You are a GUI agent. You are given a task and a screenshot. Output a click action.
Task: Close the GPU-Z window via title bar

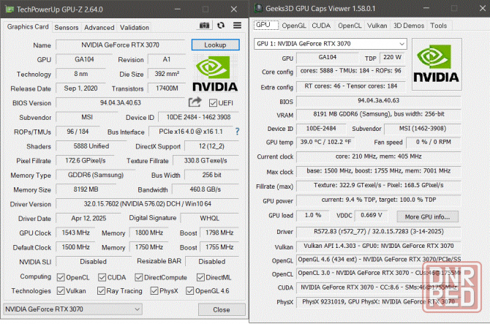234,9
